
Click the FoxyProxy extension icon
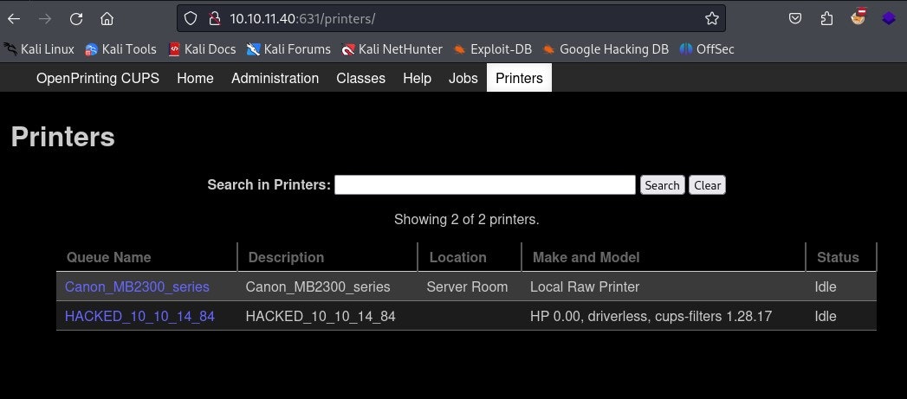tap(858, 17)
